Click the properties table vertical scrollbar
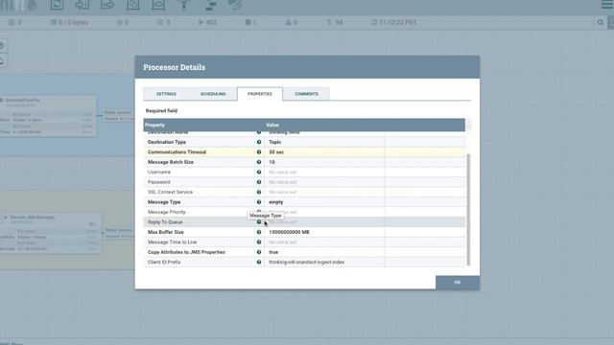 pos(468,209)
